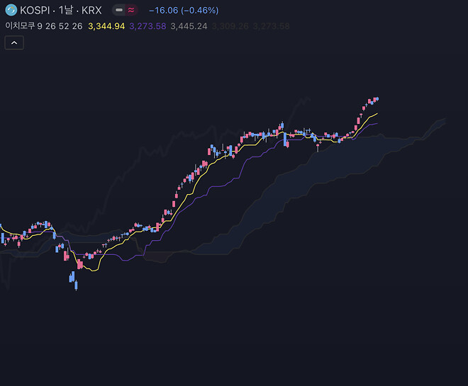
Task: Click the gray 3,445.24 value
Action: pyautogui.click(x=189, y=26)
